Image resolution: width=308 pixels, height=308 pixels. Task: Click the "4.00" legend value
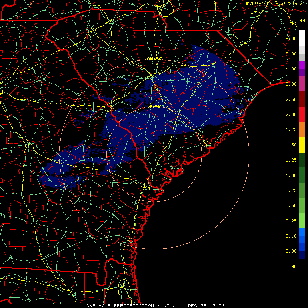pyautogui.click(x=291, y=69)
